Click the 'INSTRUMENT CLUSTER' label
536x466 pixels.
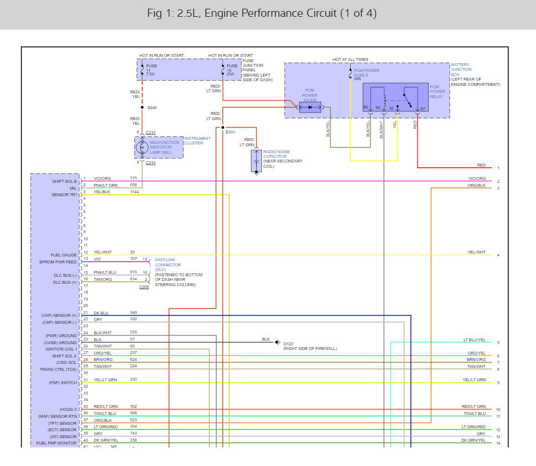[197, 141]
